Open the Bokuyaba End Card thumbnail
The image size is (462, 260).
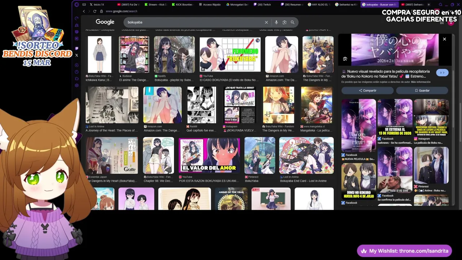pyautogui.click(x=306, y=155)
